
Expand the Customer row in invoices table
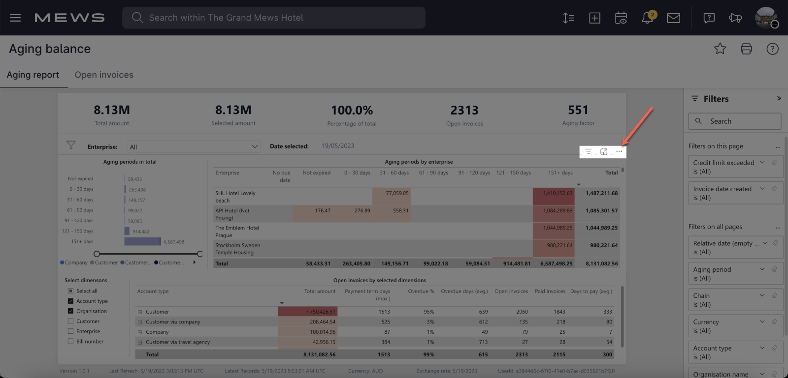(x=140, y=312)
